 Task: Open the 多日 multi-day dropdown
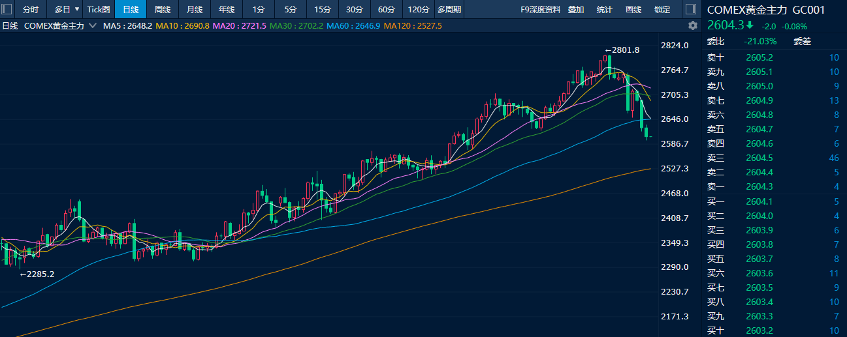click(67, 9)
